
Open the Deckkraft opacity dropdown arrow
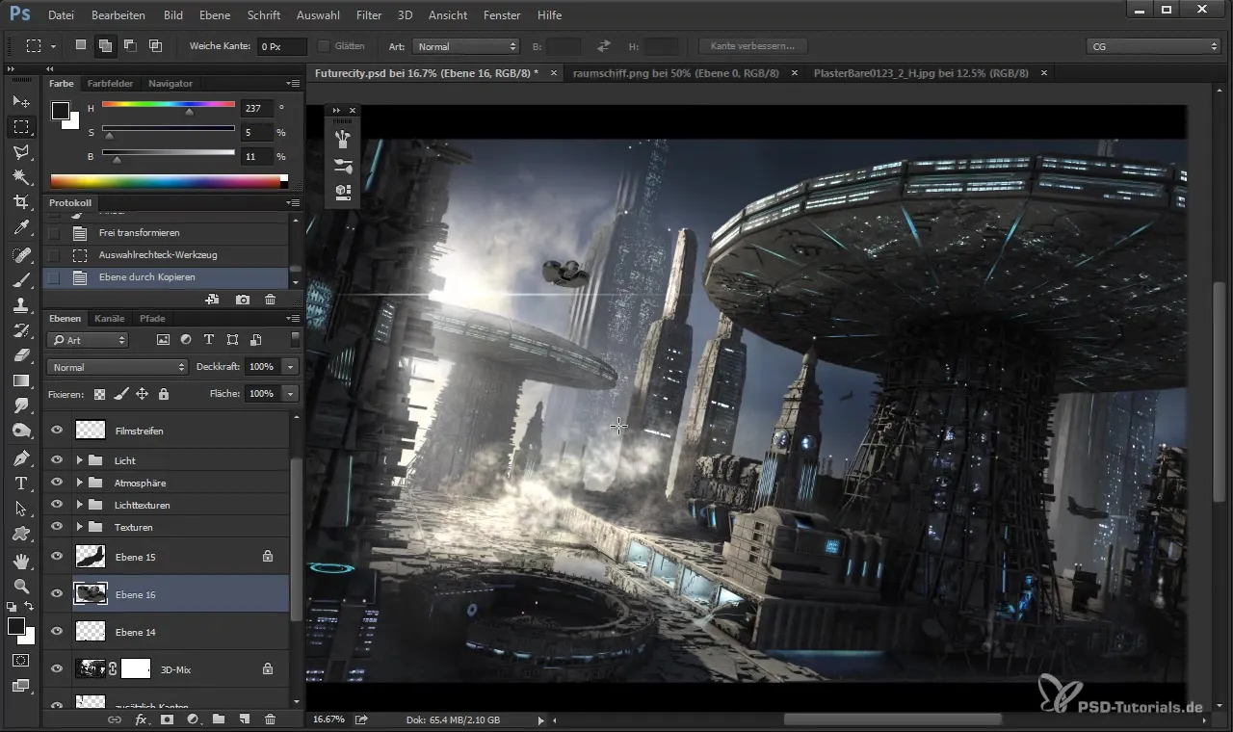pos(291,367)
